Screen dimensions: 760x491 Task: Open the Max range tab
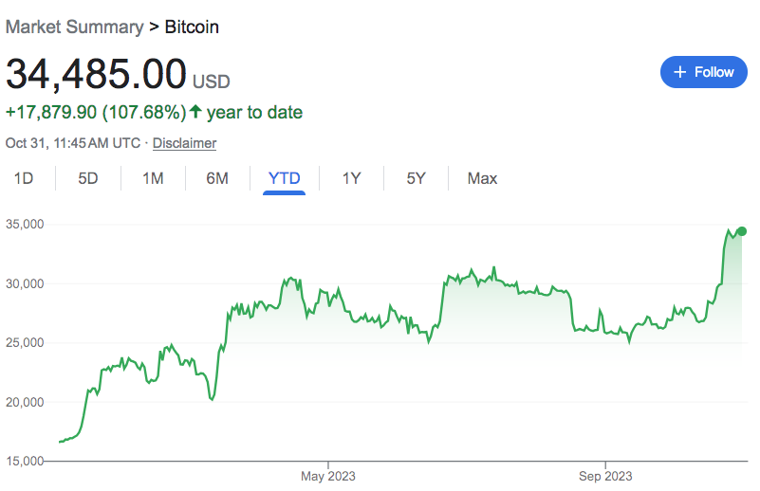(x=482, y=178)
